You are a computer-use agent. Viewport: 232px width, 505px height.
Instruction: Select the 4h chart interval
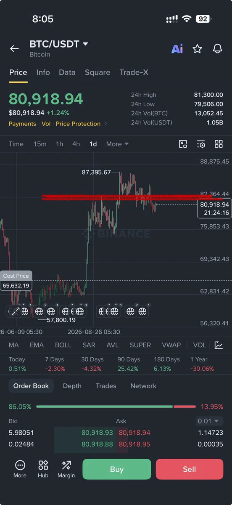click(x=76, y=144)
